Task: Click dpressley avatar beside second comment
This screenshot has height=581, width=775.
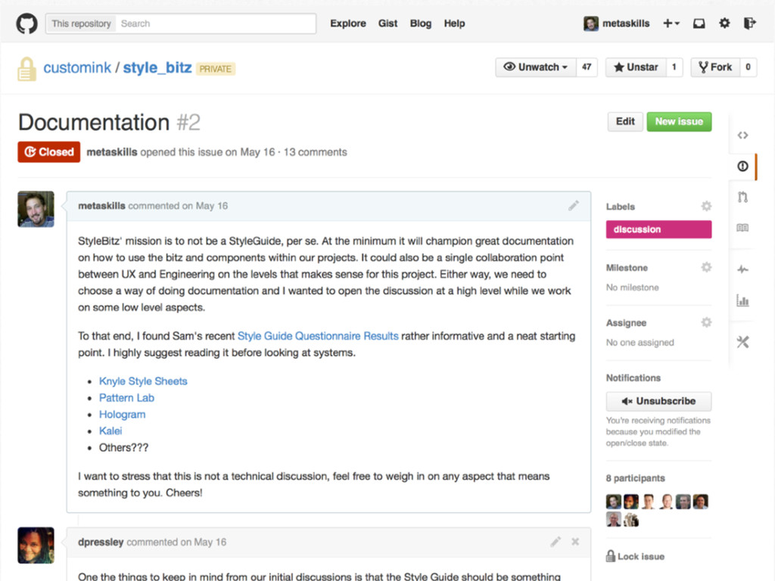Action: pos(36,545)
